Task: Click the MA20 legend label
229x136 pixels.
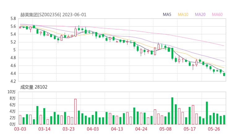Action: 200,15
